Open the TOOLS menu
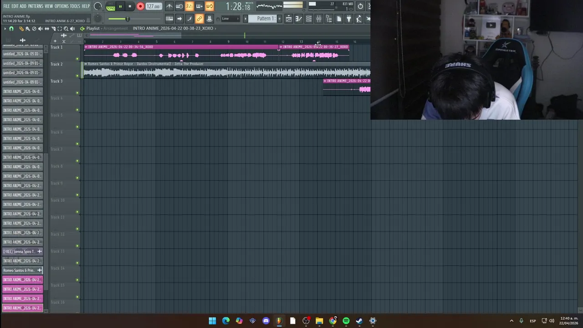 (75, 6)
